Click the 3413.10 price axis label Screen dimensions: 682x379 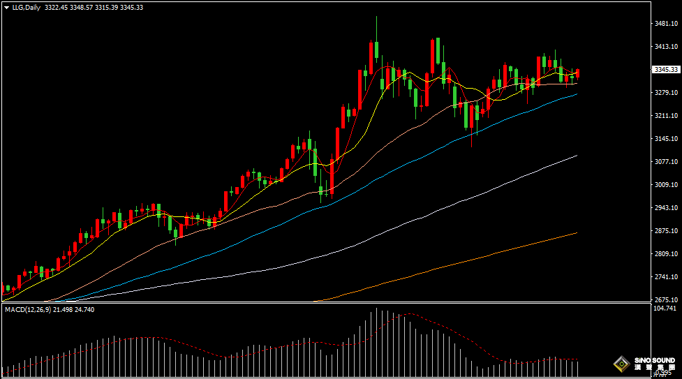click(667, 47)
